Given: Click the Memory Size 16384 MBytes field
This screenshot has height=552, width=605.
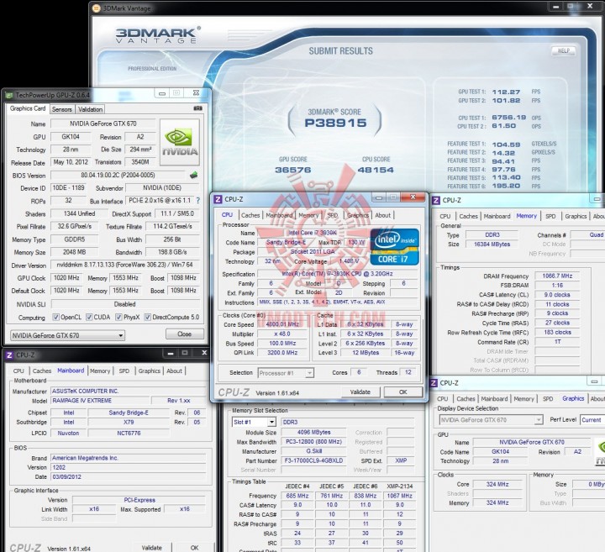Looking at the screenshot, I should click(x=492, y=244).
